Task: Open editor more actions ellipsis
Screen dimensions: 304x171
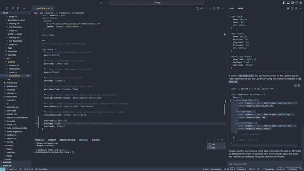Action: pyautogui.click(x=222, y=9)
